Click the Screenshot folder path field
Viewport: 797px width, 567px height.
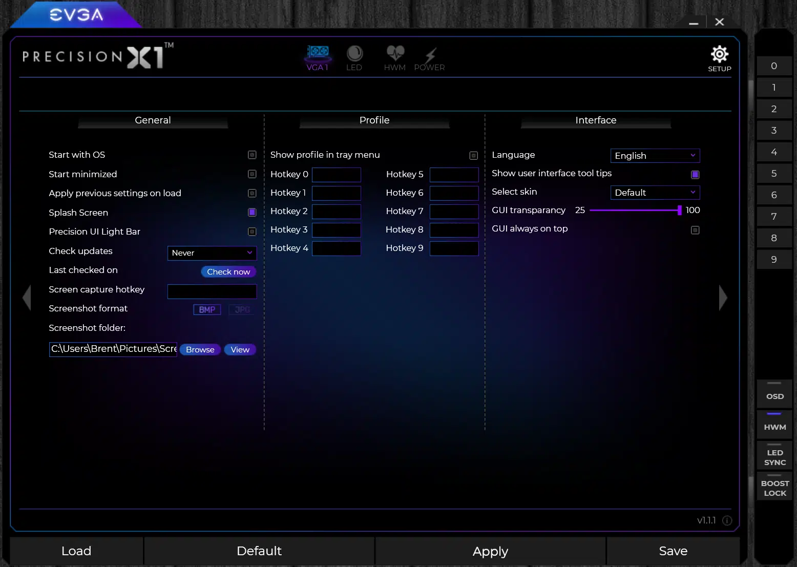113,349
